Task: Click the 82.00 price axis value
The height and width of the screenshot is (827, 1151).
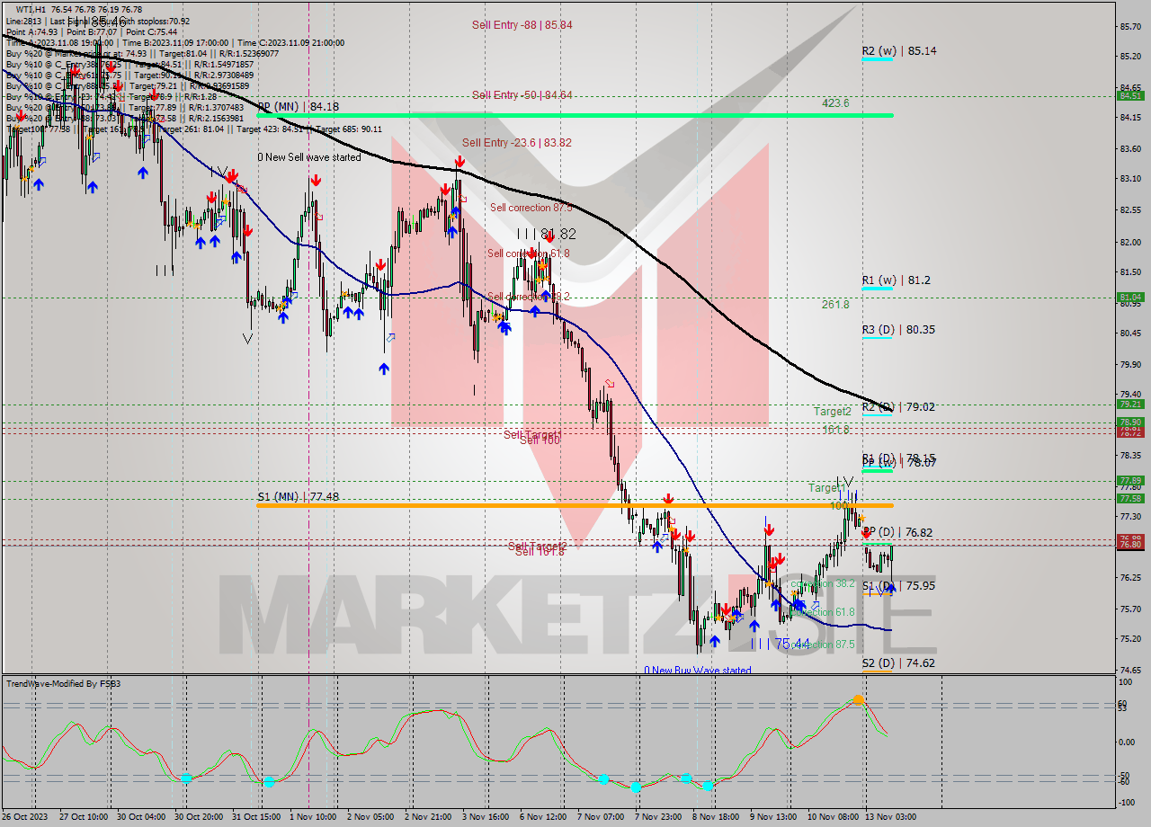Action: pos(1130,242)
